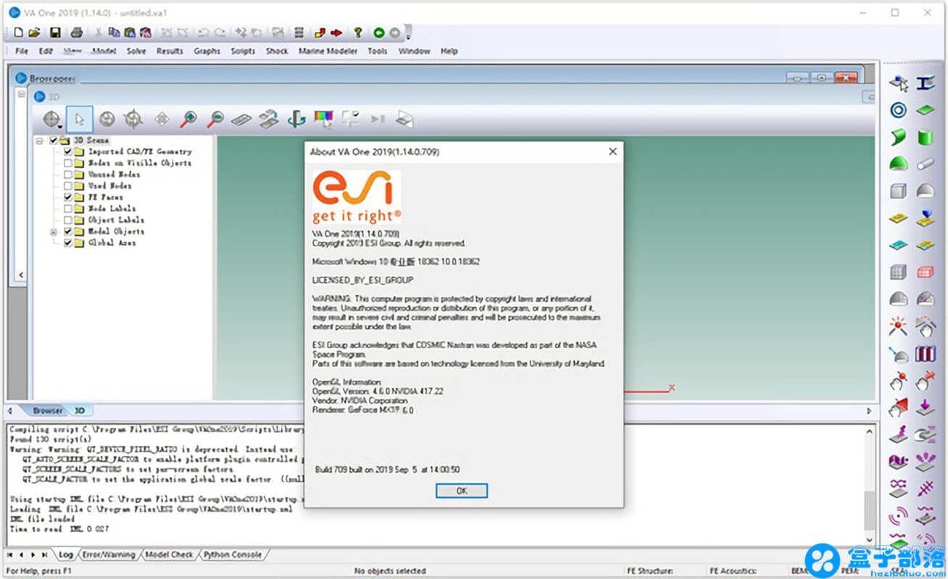
Task: Click the first-tab navigation arrow near Log
Action: [x=10, y=555]
